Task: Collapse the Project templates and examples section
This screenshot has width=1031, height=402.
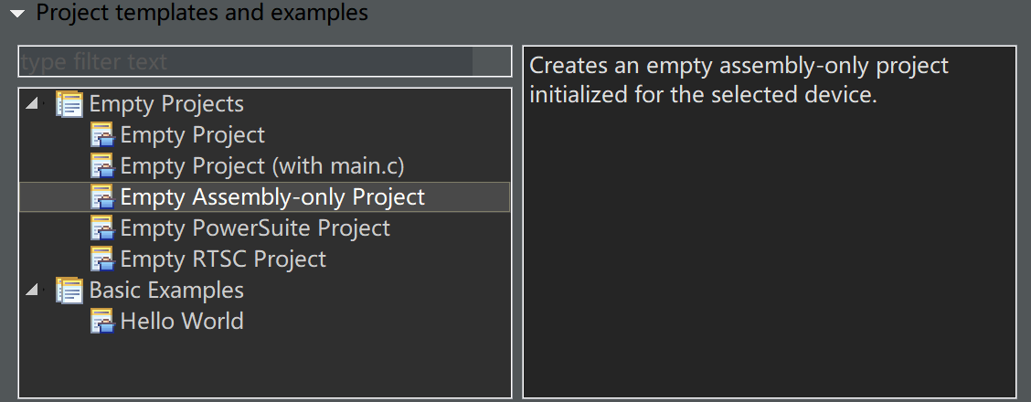Action: coord(16,14)
